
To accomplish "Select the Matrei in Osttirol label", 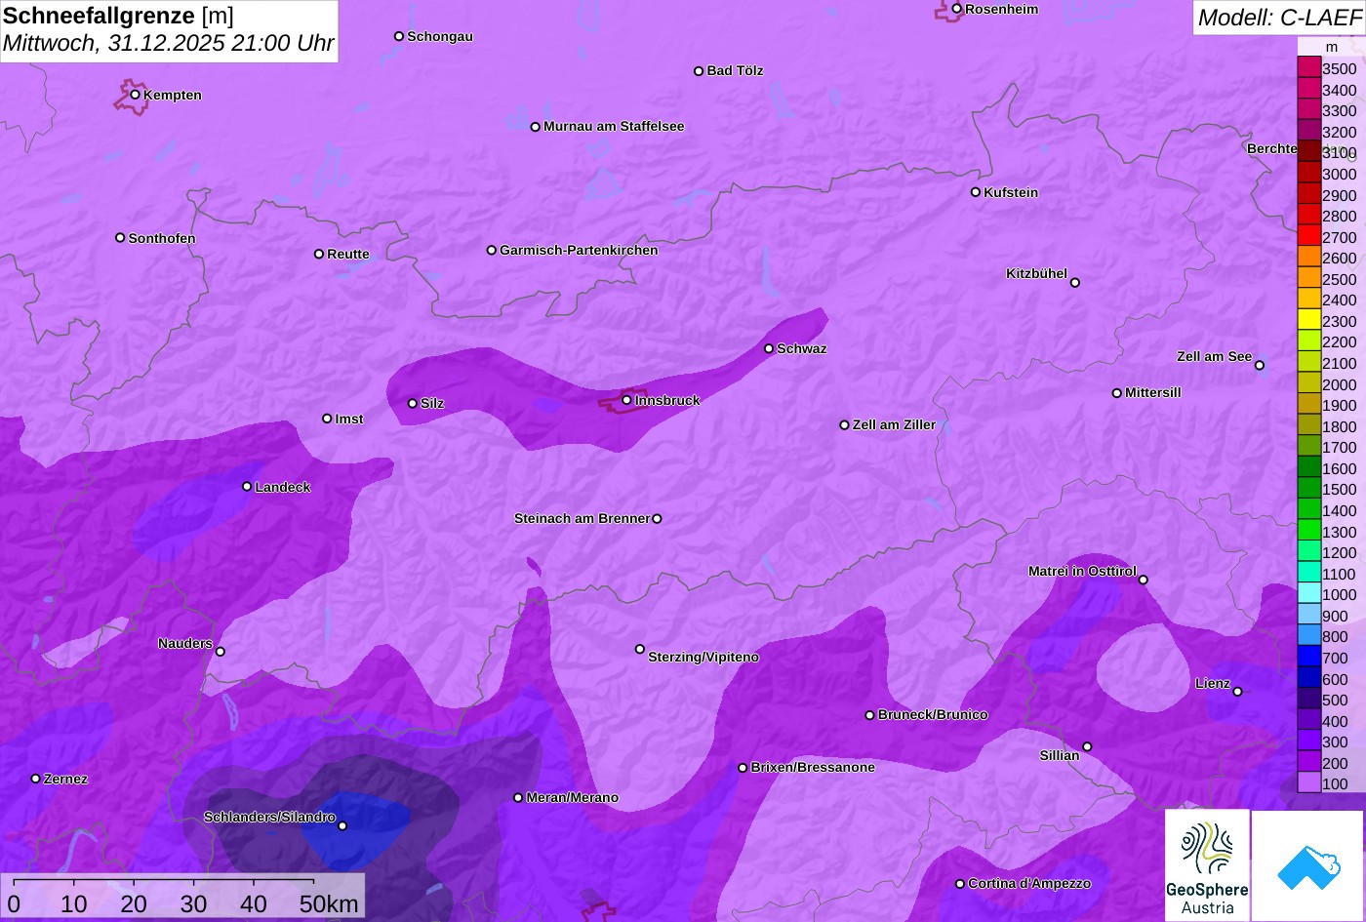I will (x=1082, y=571).
